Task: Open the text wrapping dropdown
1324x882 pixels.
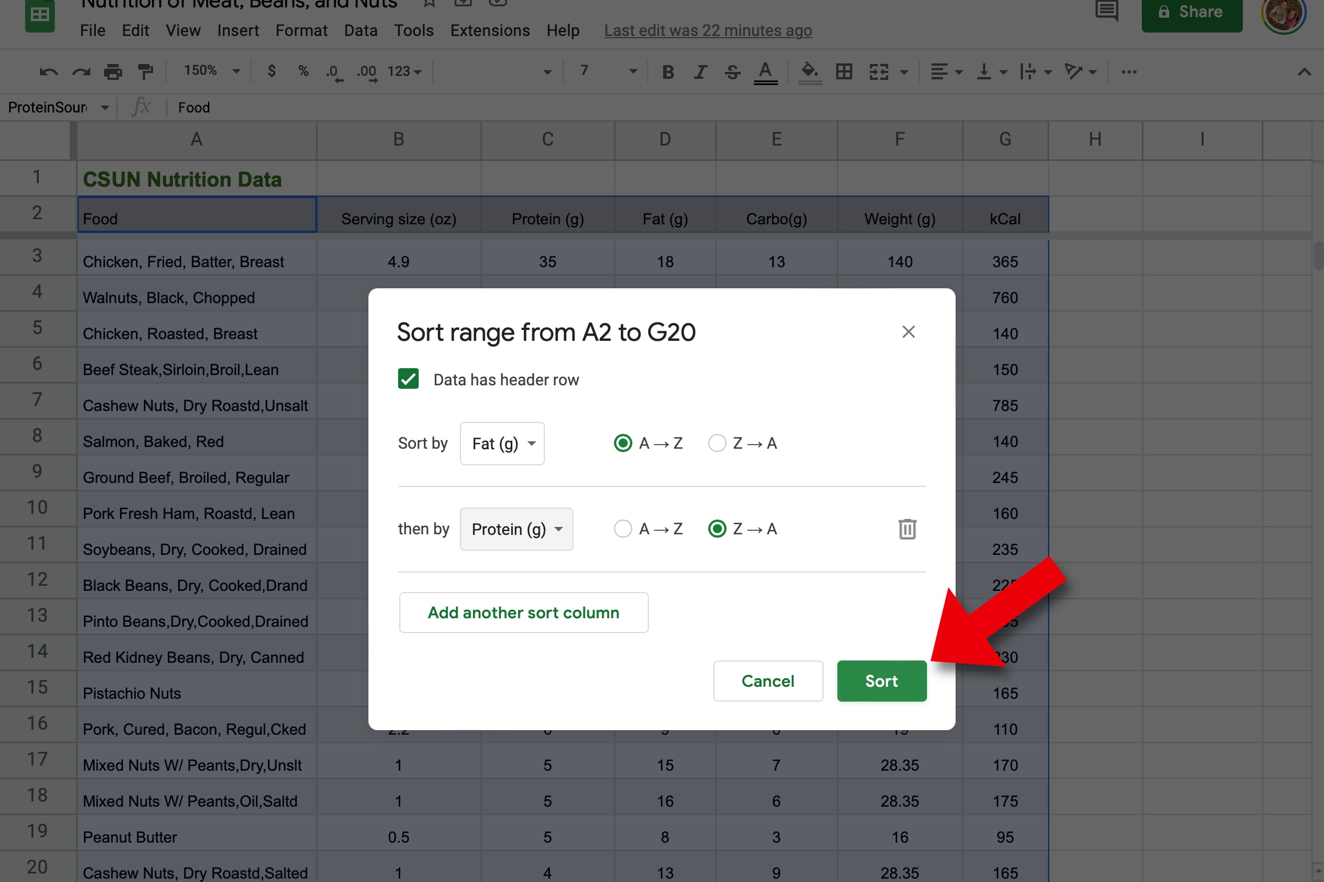Action: click(1036, 71)
